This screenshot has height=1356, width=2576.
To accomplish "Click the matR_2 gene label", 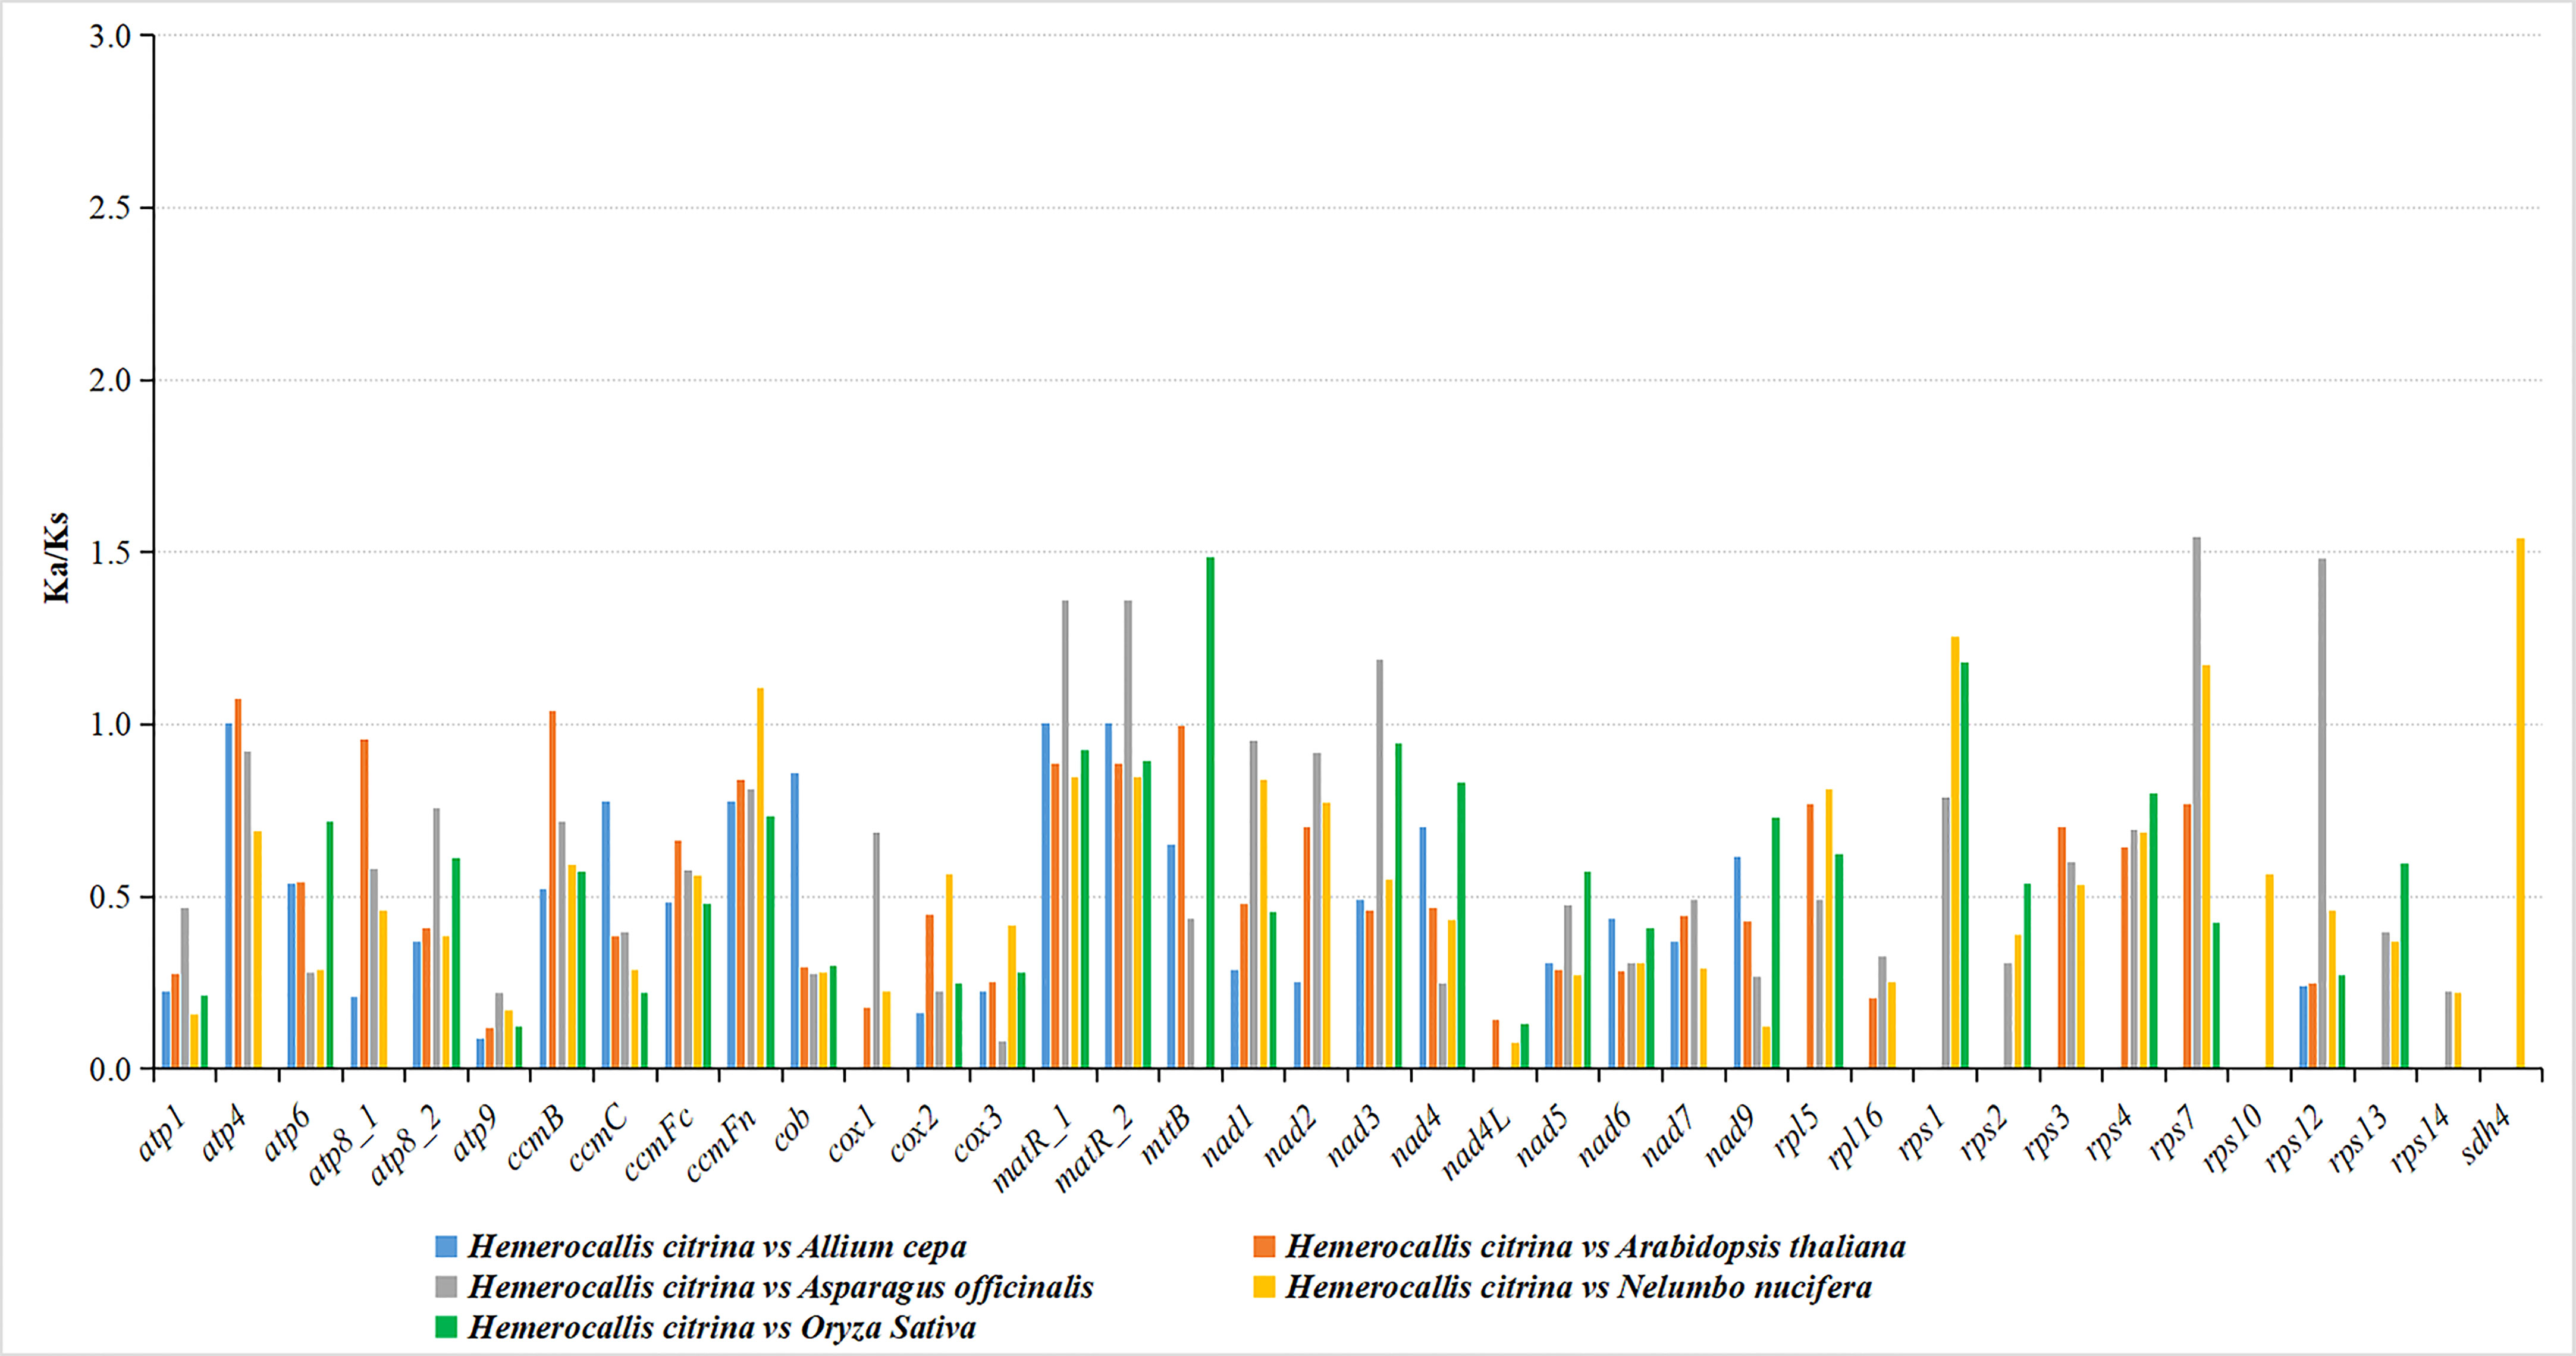I will (1095, 1150).
